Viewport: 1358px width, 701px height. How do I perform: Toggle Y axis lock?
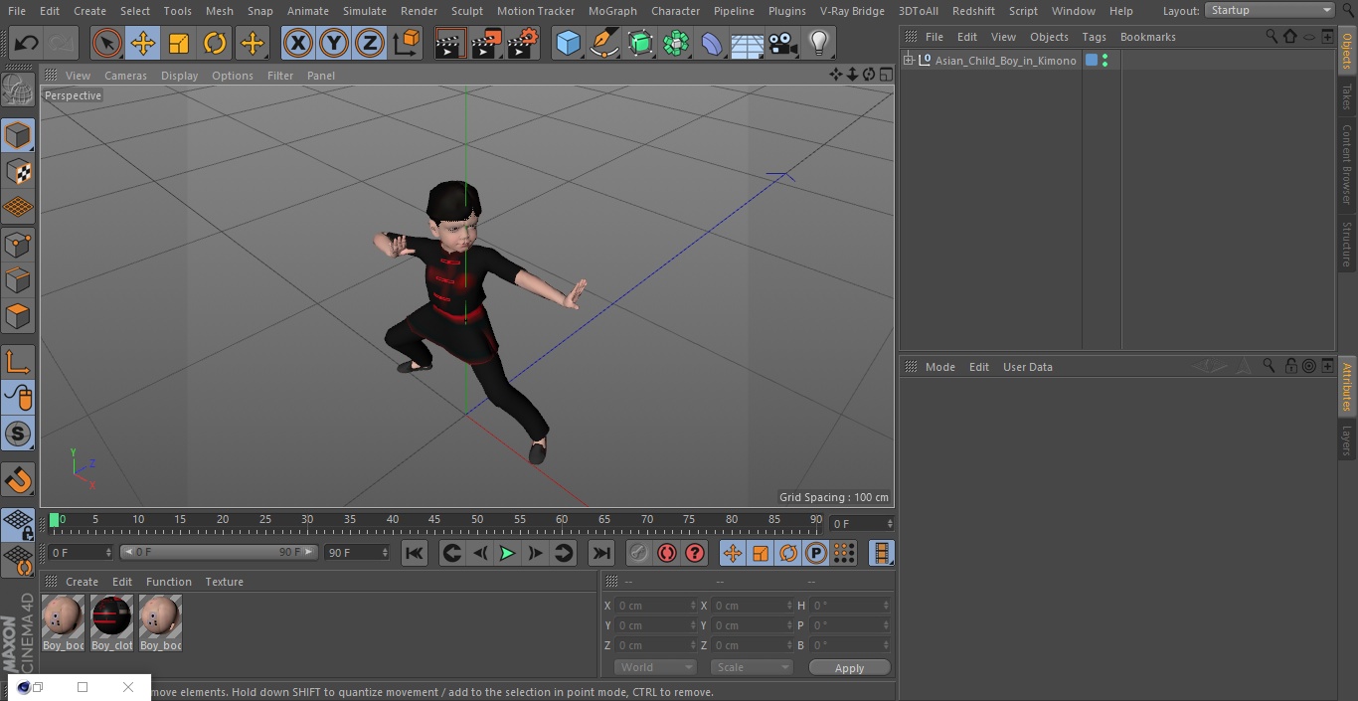[x=334, y=43]
